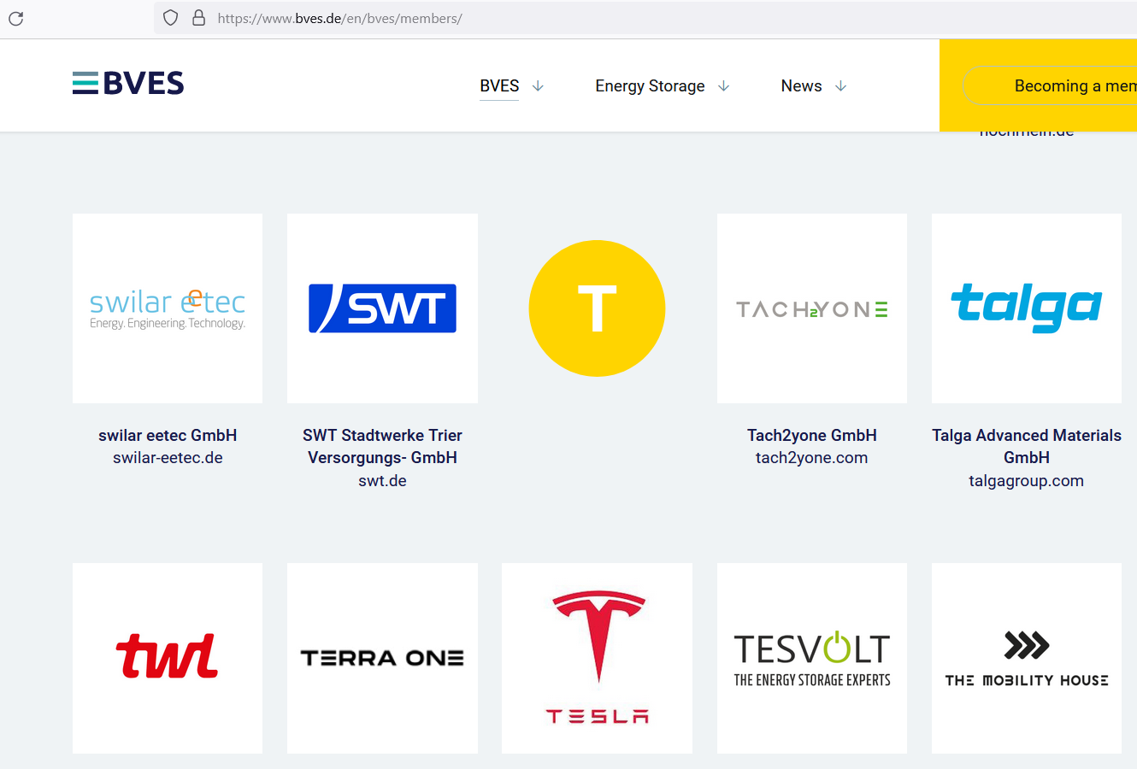Viewport: 1137px width, 769px height.
Task: Open the talga logo tile
Action: [1027, 308]
